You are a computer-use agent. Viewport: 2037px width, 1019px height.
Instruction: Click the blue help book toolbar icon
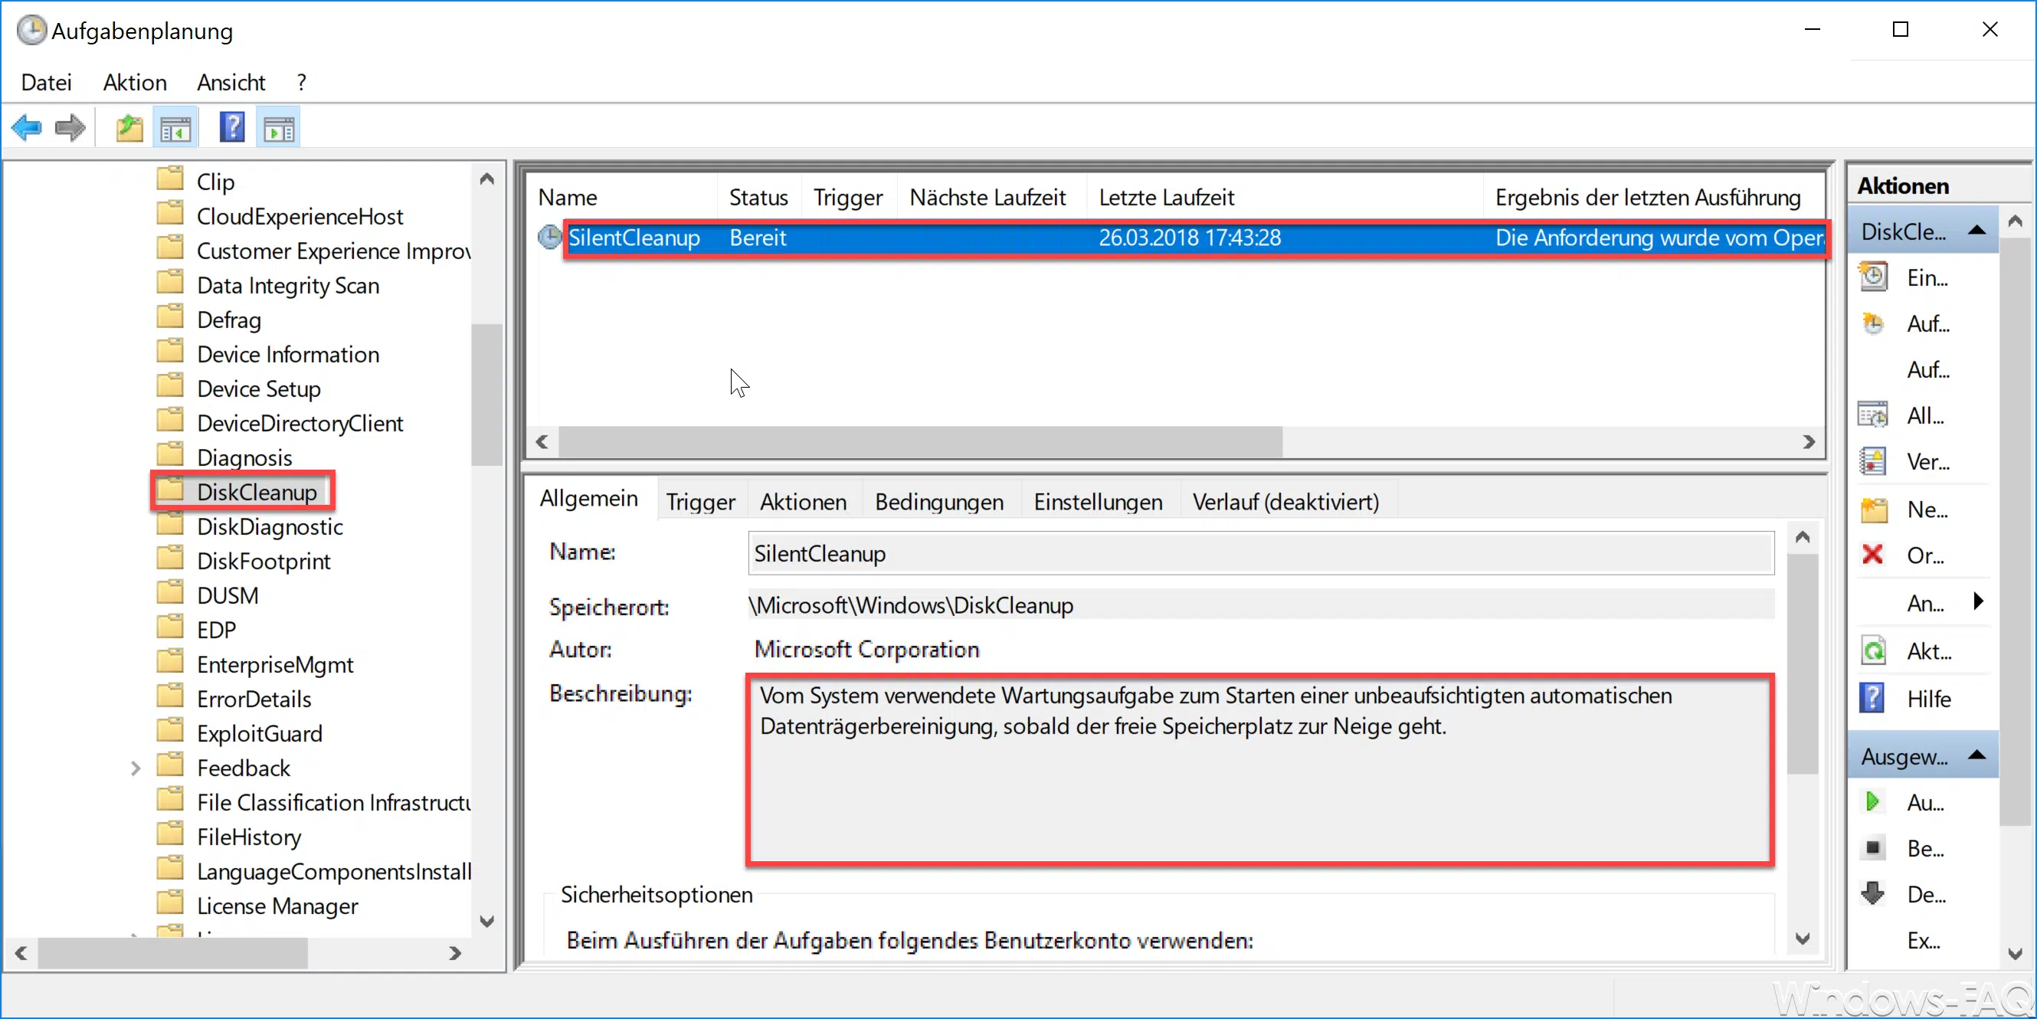click(231, 127)
